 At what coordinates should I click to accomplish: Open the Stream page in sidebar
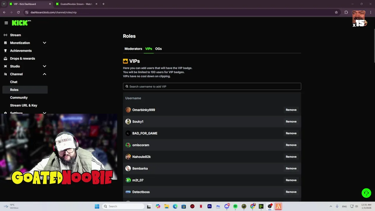[x=15, y=35]
